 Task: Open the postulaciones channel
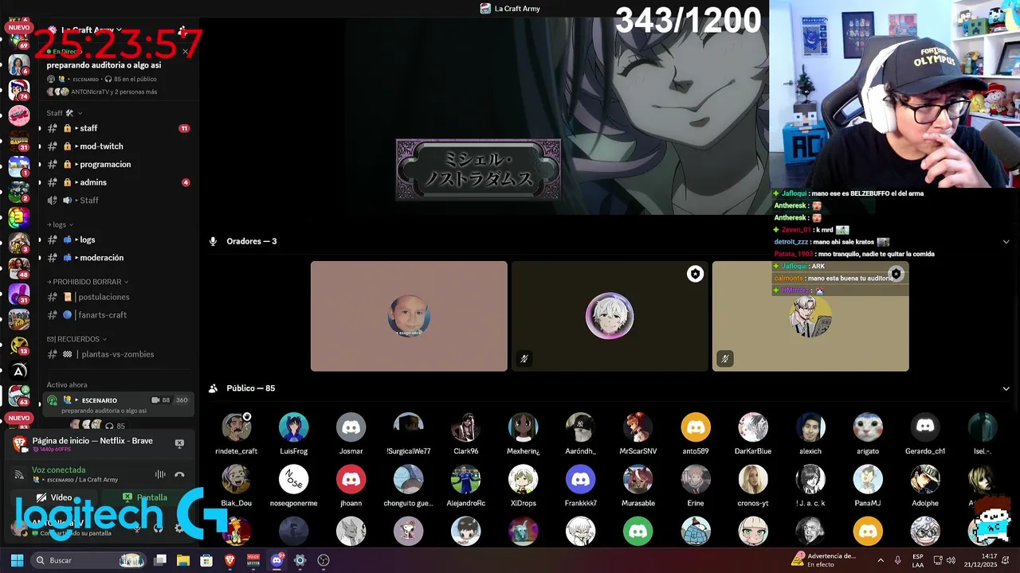118,297
